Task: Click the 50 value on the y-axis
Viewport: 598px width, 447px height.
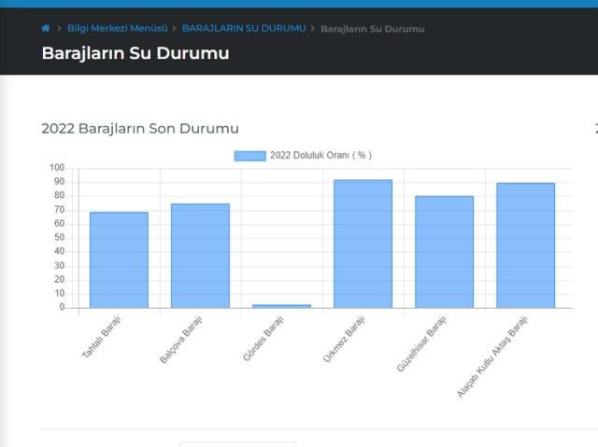Action: [60, 238]
